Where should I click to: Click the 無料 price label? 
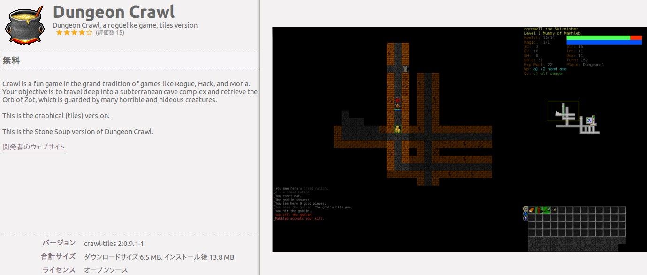pos(11,61)
